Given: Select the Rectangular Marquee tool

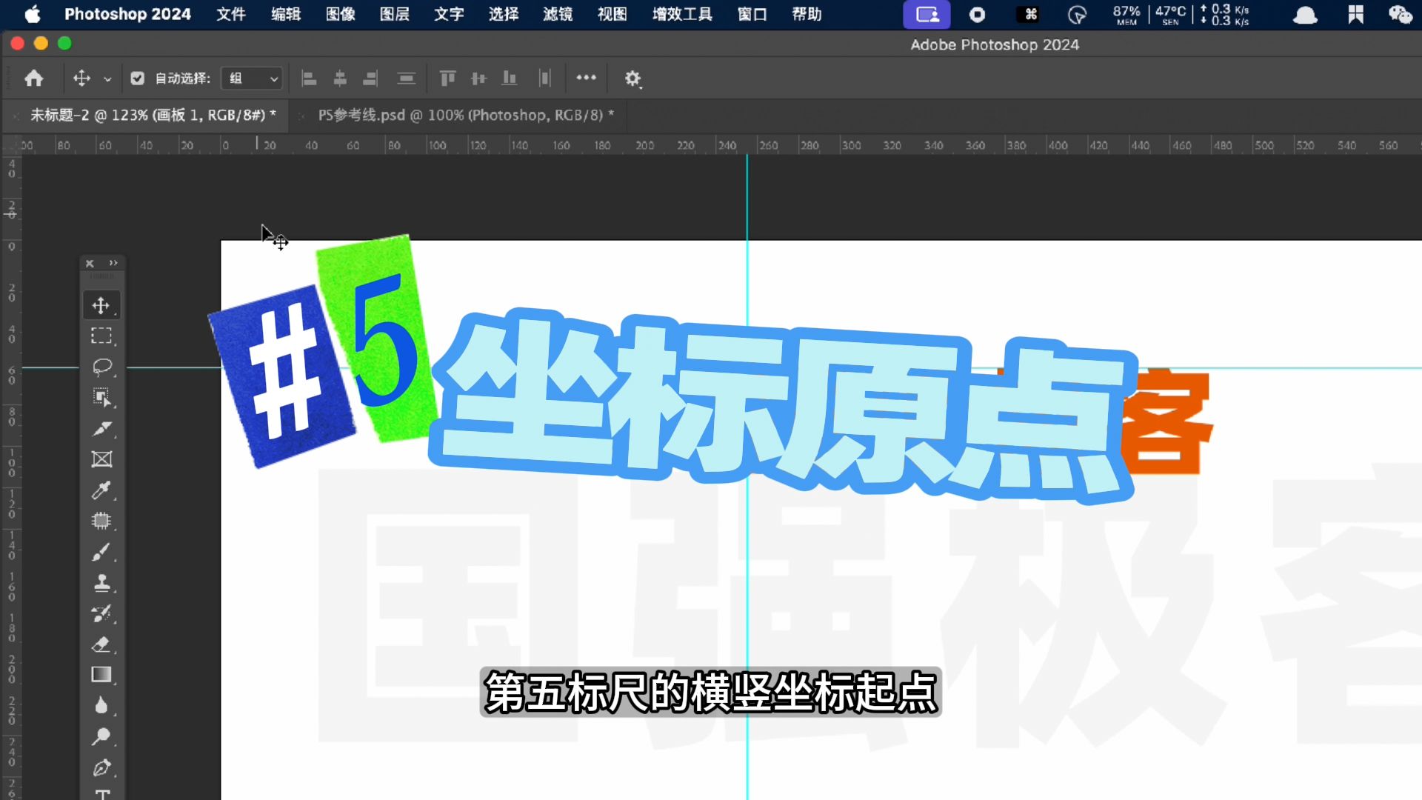Looking at the screenshot, I should pyautogui.click(x=101, y=336).
